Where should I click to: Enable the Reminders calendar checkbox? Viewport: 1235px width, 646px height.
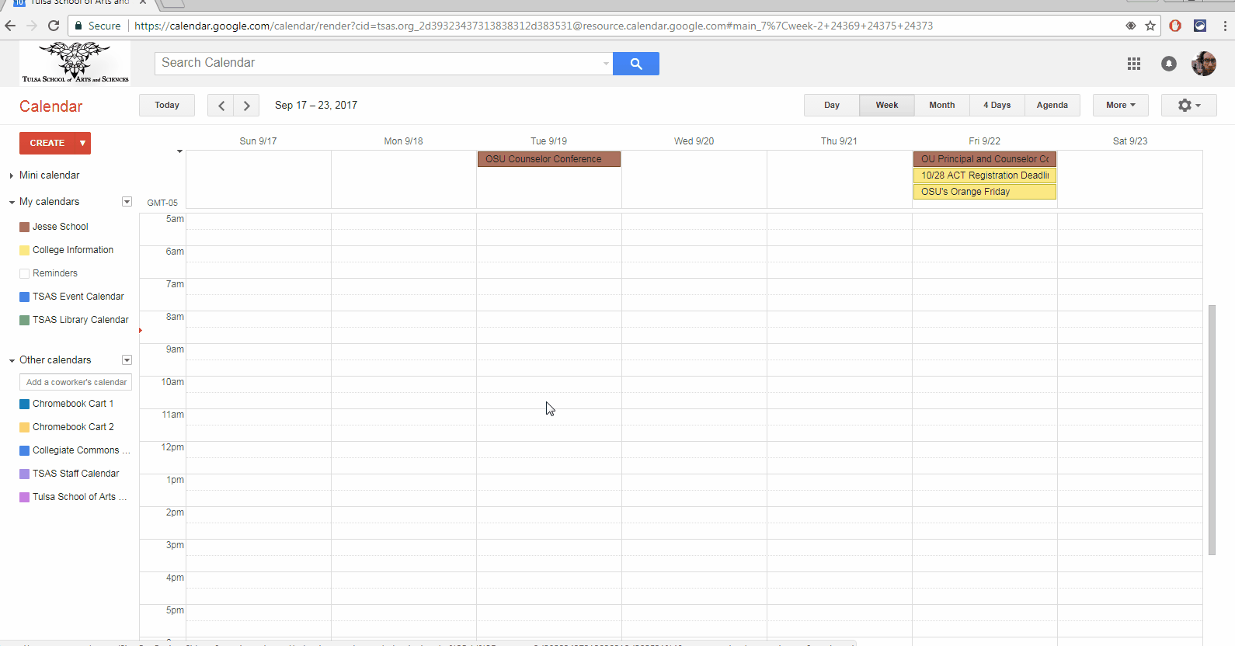(25, 273)
